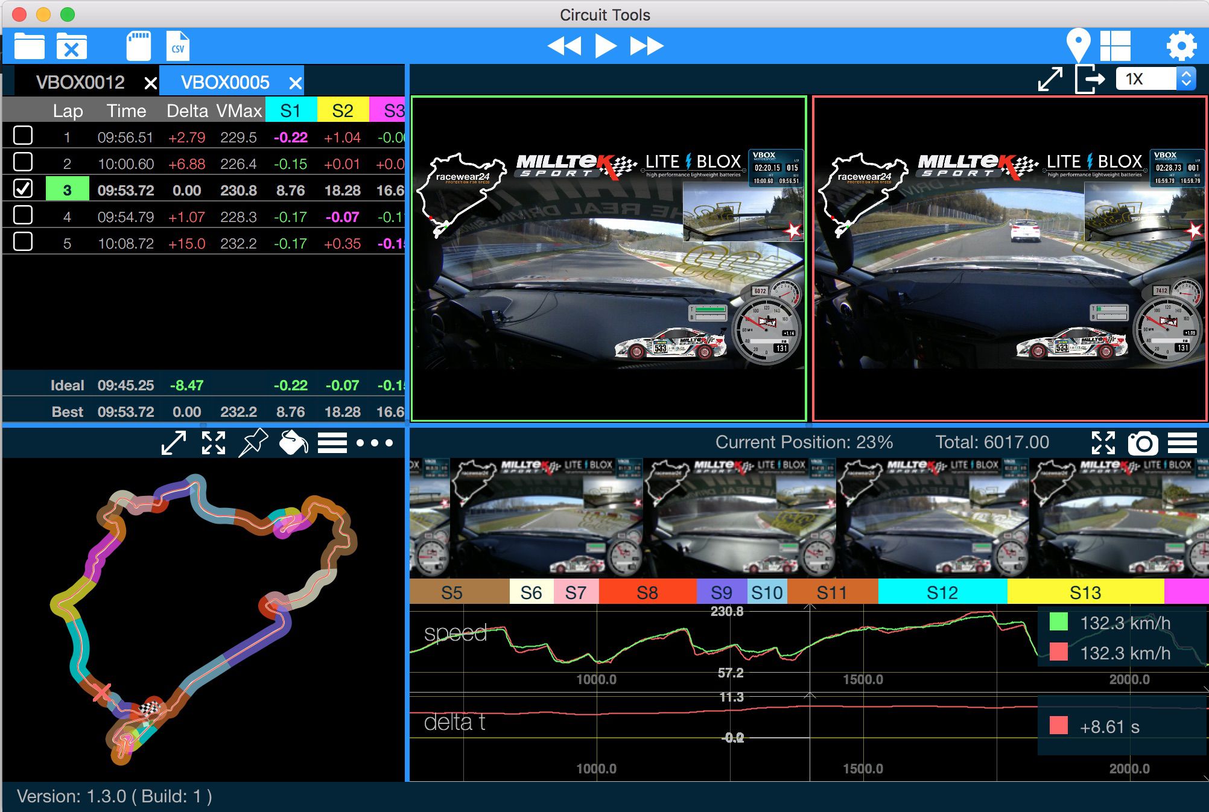This screenshot has width=1209, height=812.
Task: Change layout with the grid icon
Action: click(x=1115, y=46)
